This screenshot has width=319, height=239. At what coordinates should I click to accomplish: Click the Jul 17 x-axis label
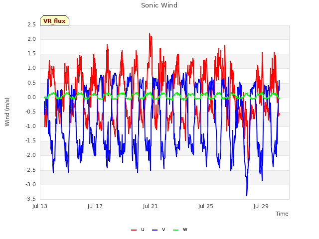pyautogui.click(x=95, y=206)
